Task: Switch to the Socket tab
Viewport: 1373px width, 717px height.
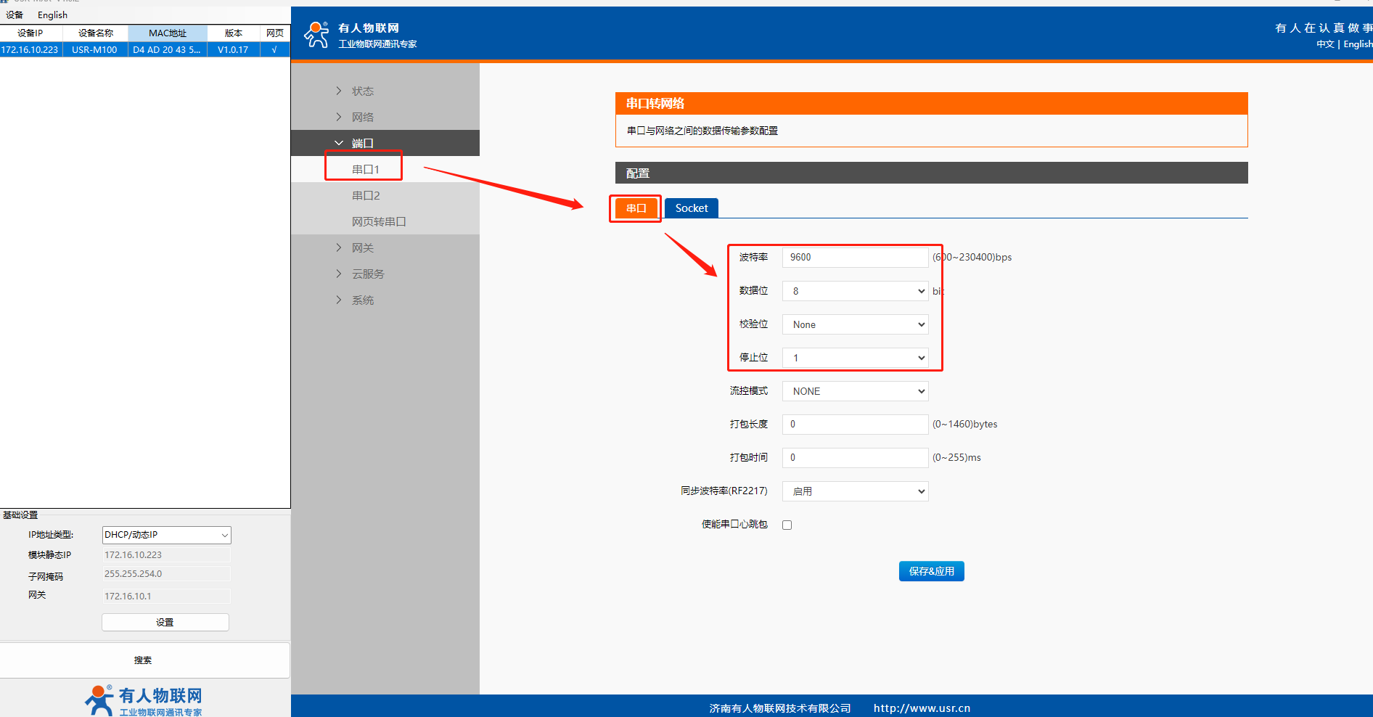Action: click(x=691, y=208)
